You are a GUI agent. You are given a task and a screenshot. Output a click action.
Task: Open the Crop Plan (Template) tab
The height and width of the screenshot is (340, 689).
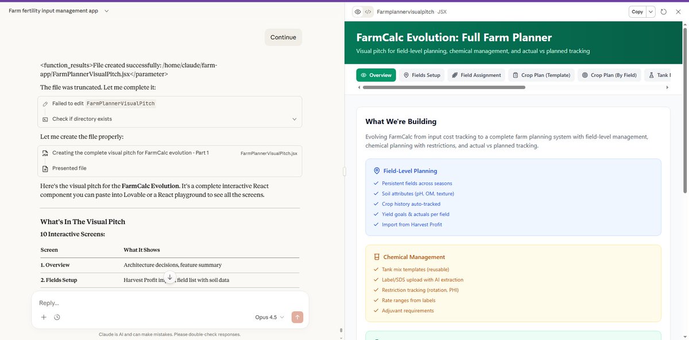[541, 75]
